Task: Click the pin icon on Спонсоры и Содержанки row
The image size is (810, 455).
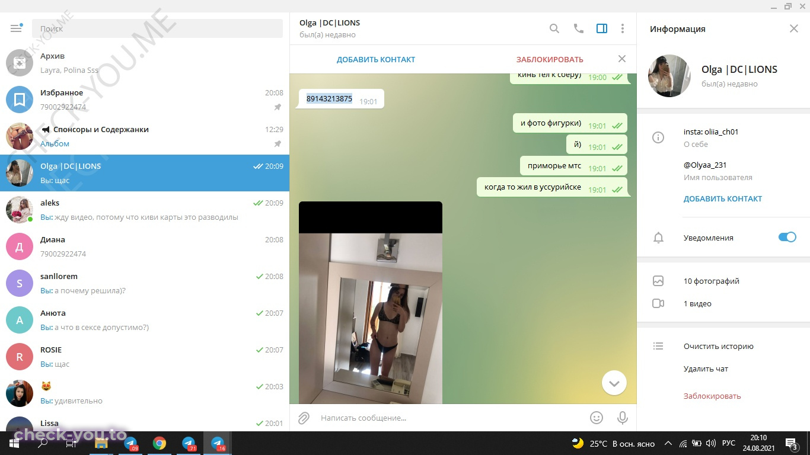Action: [x=278, y=144]
